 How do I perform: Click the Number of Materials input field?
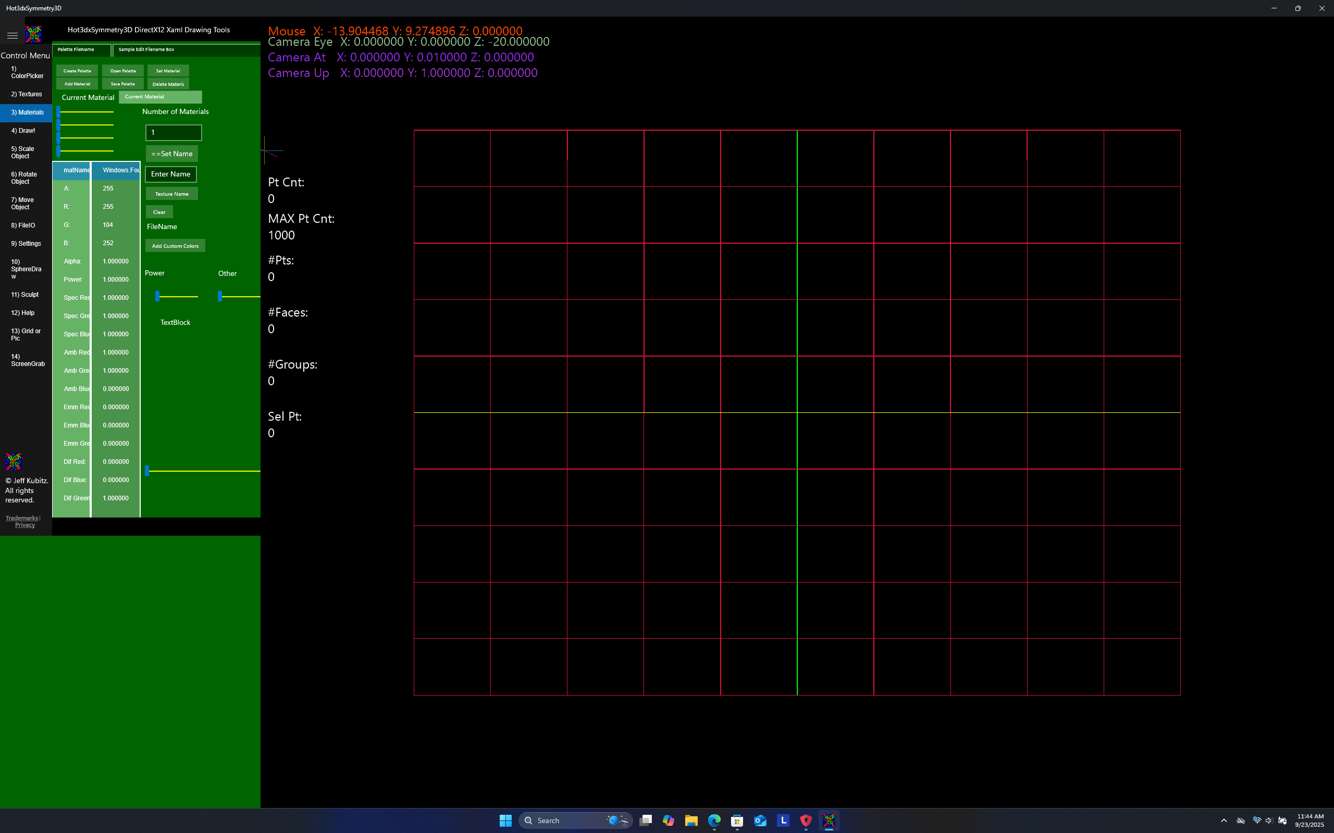pyautogui.click(x=173, y=132)
